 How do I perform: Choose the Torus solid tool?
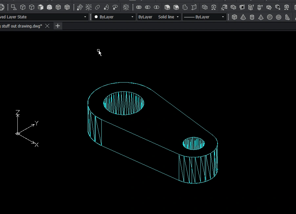coord(279,17)
